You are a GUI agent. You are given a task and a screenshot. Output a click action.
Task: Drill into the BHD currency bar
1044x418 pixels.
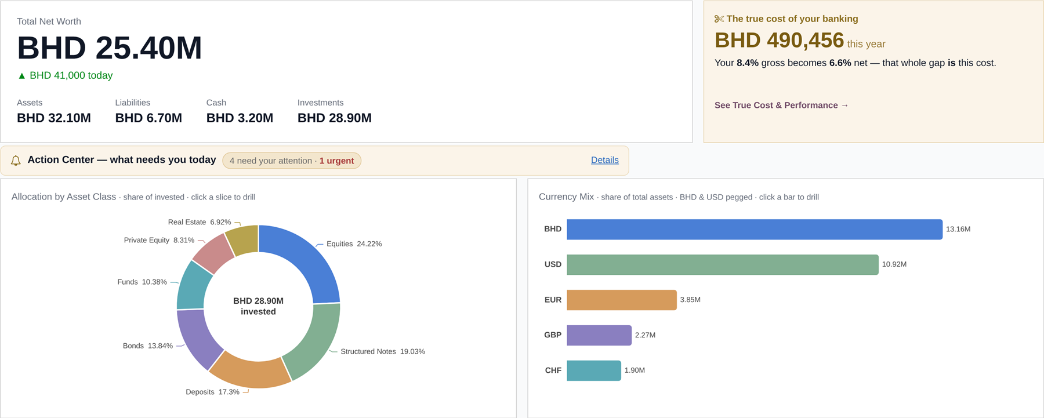click(x=755, y=229)
